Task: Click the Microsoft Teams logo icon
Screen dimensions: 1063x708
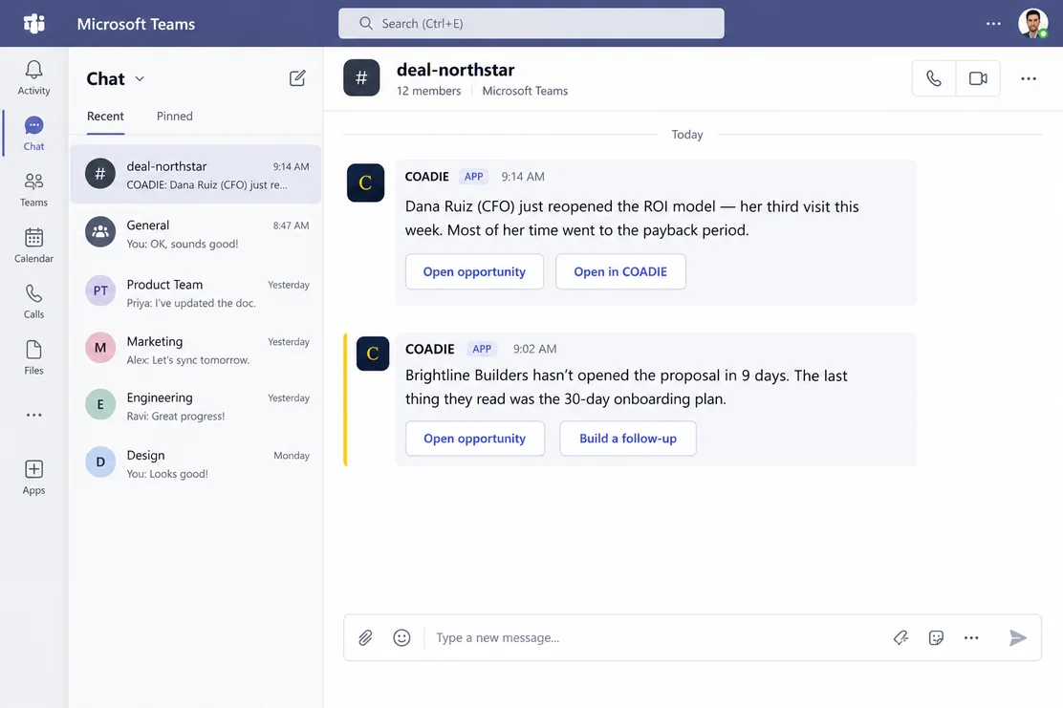Action: (33, 23)
